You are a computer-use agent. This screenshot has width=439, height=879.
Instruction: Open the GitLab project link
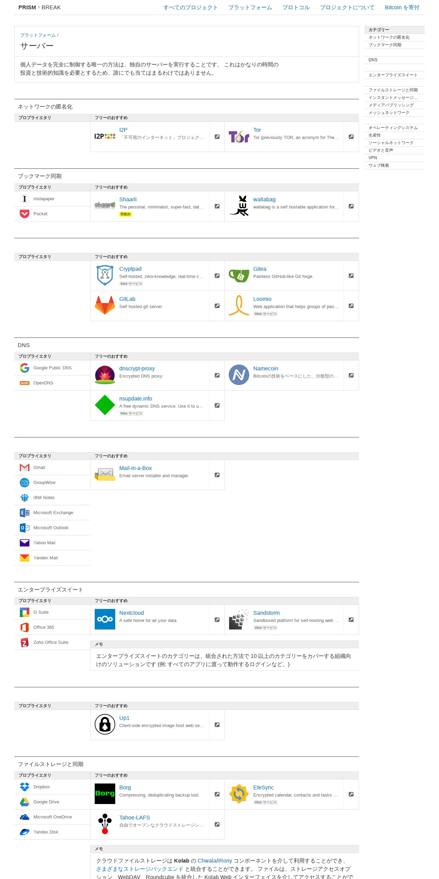(127, 299)
